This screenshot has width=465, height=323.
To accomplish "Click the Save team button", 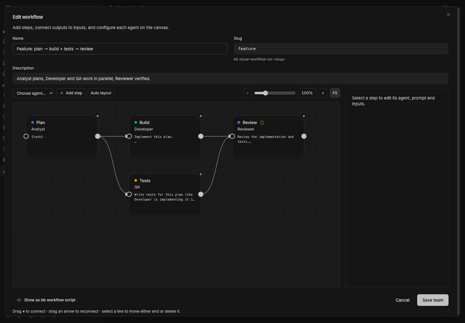I will pyautogui.click(x=433, y=300).
